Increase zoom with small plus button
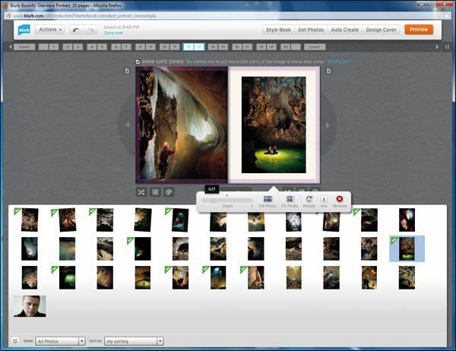The image size is (456, 351). (x=252, y=206)
